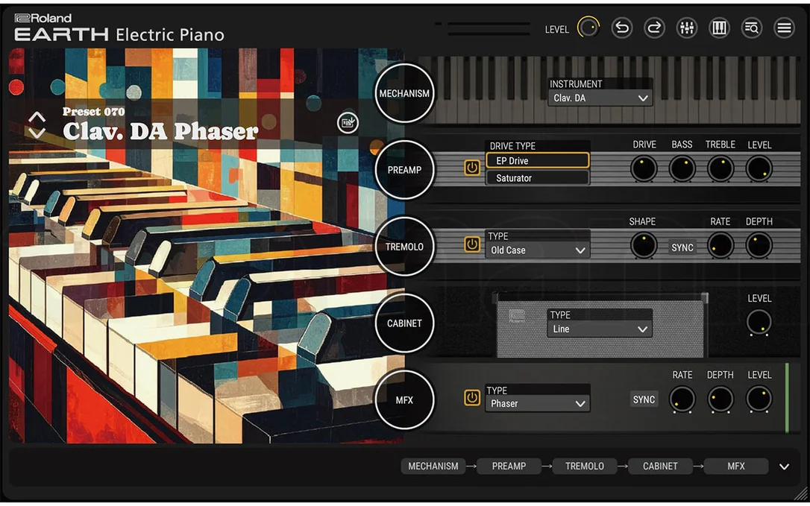Click the TREMOLO circle button
This screenshot has height=506, width=810.
point(404,247)
